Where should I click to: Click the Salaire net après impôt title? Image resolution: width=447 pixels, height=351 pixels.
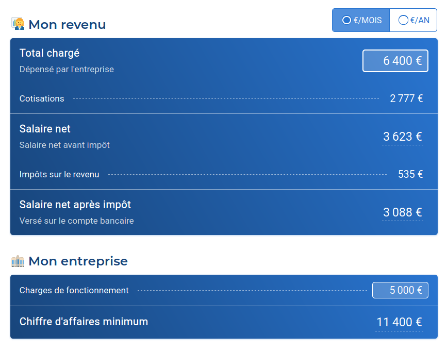pos(75,205)
